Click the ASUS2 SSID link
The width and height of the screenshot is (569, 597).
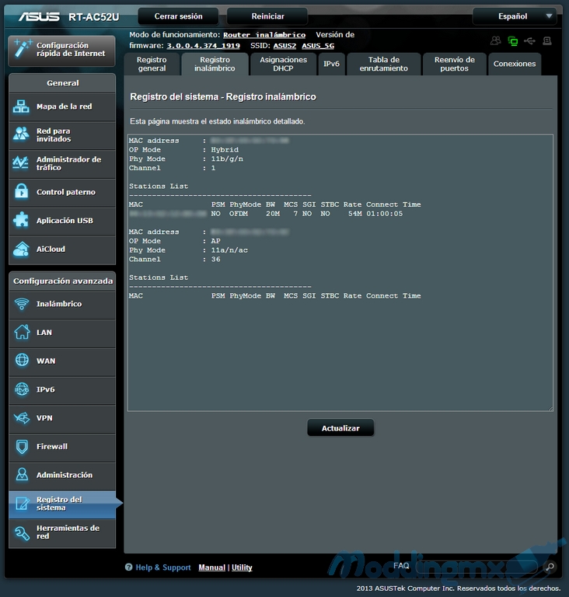284,46
